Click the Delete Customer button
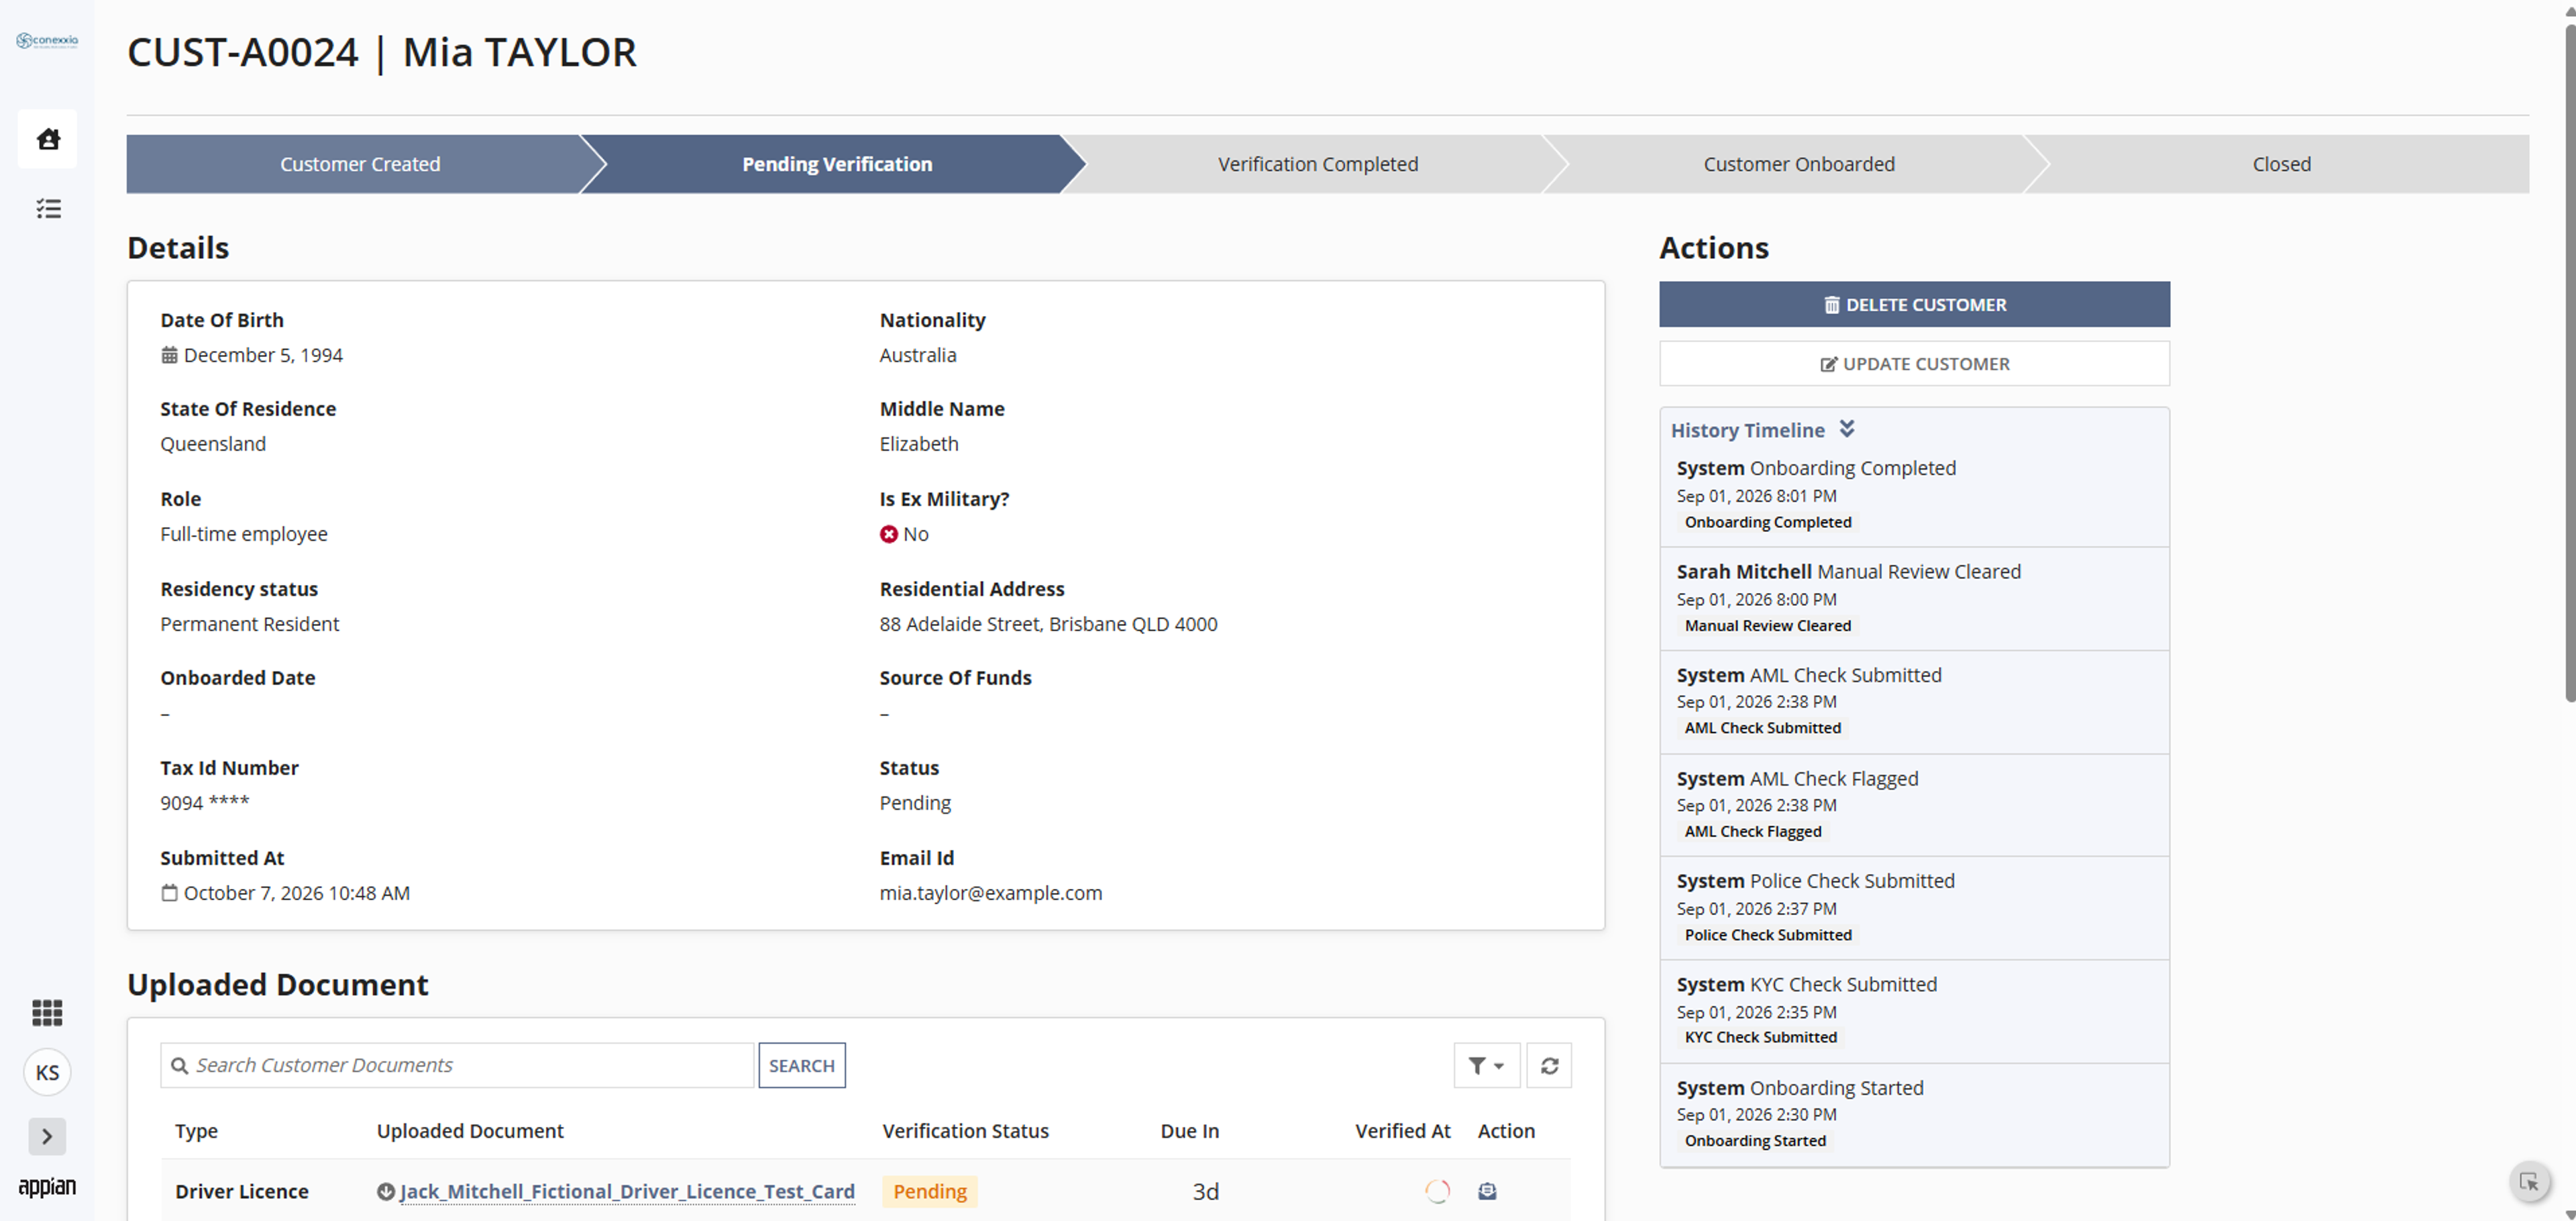2576x1221 pixels. click(1914, 304)
